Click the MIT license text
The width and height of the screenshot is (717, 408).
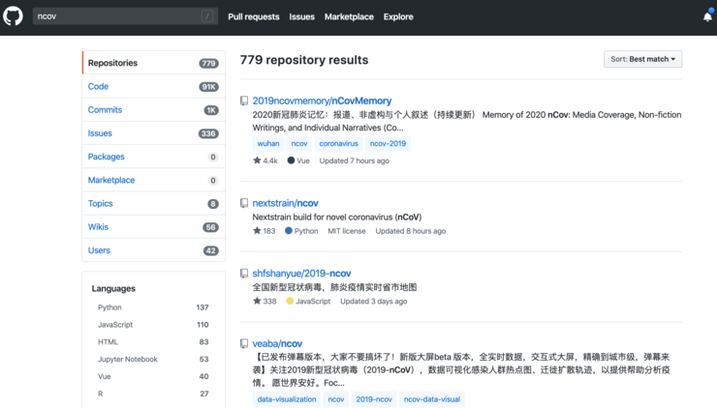pyautogui.click(x=347, y=231)
